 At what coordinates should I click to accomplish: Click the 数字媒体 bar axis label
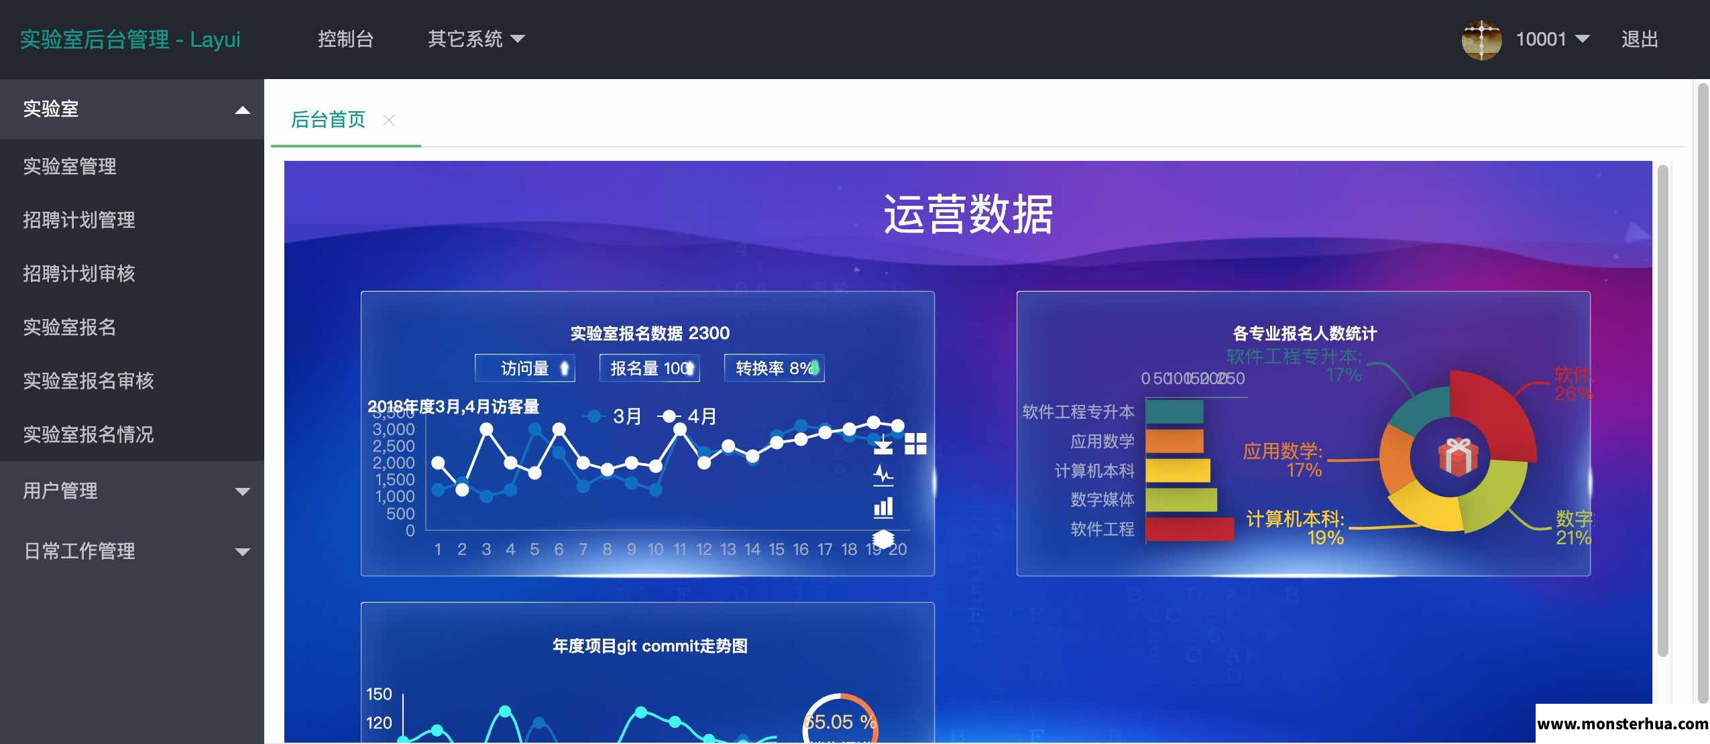[1102, 500]
